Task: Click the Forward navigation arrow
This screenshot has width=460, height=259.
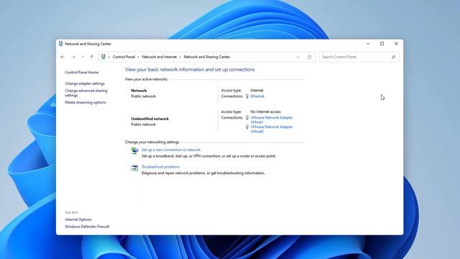Action: tap(73, 57)
